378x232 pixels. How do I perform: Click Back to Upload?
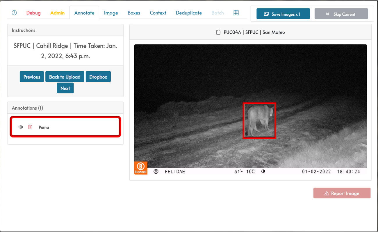coord(65,77)
